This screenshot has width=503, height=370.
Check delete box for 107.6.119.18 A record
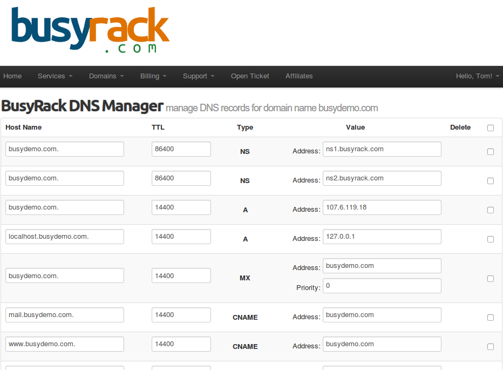[491, 210]
